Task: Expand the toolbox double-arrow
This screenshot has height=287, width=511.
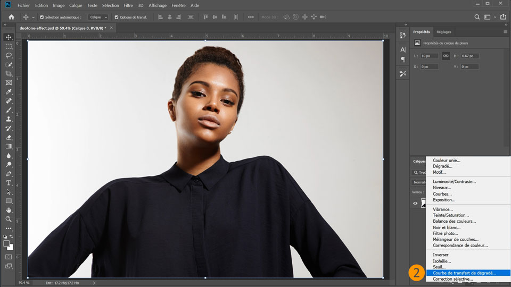Action: 5,24
